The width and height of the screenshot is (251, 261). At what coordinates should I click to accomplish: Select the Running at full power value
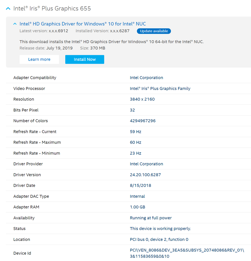(151, 218)
